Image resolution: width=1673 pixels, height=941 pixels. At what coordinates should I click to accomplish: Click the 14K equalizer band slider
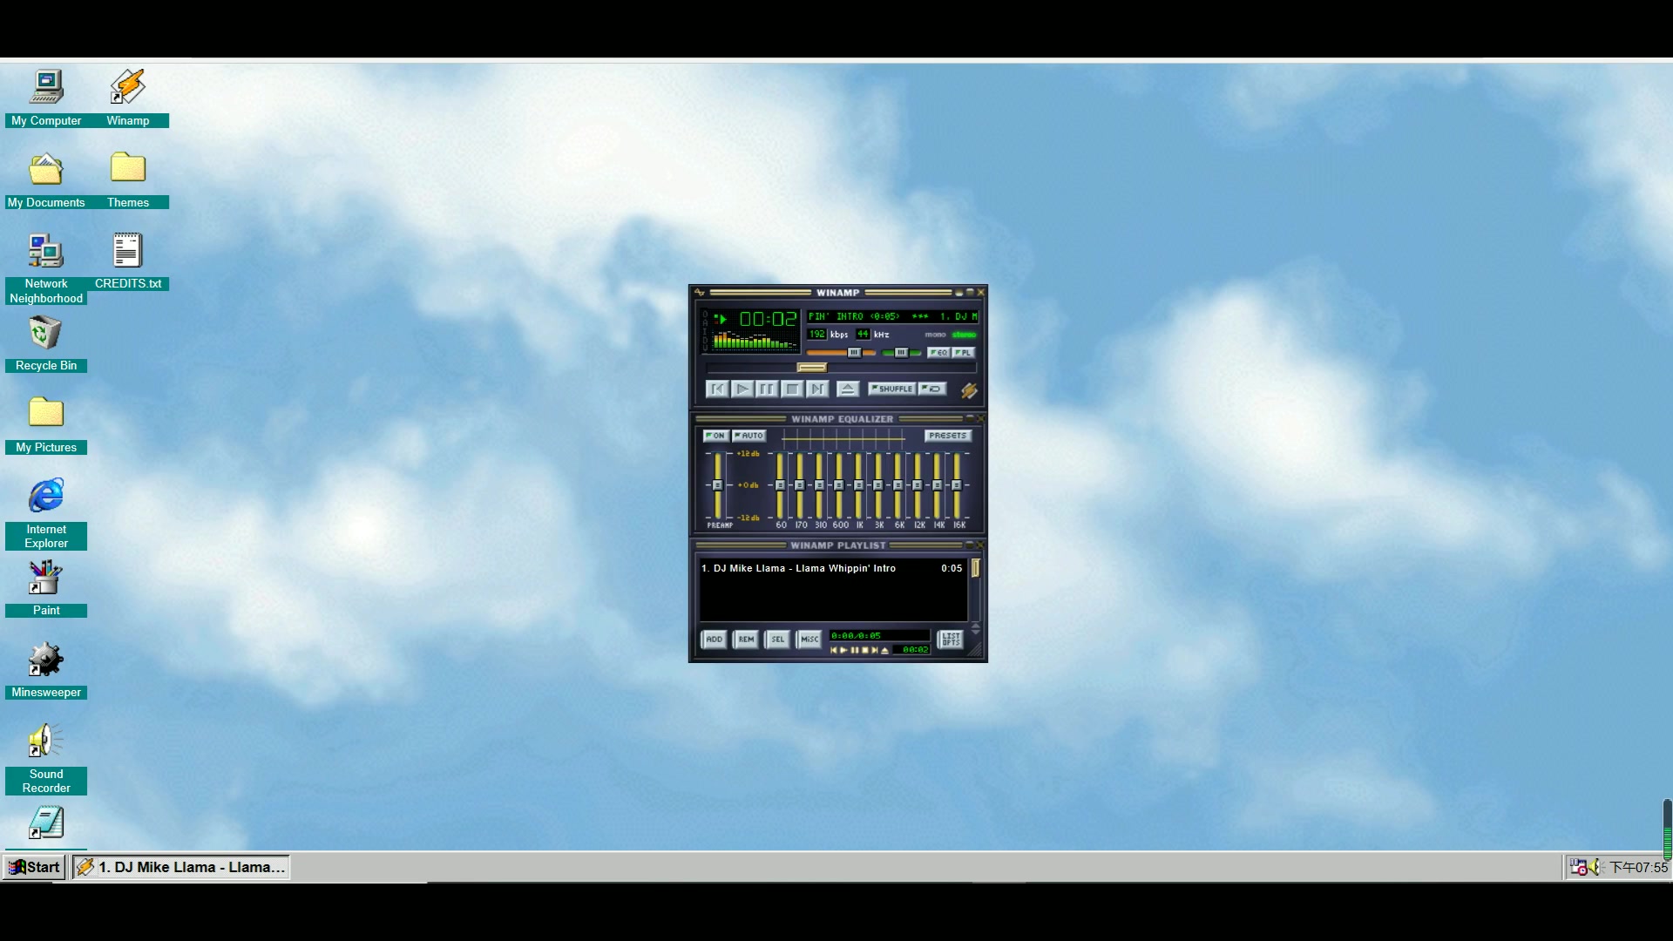(938, 485)
